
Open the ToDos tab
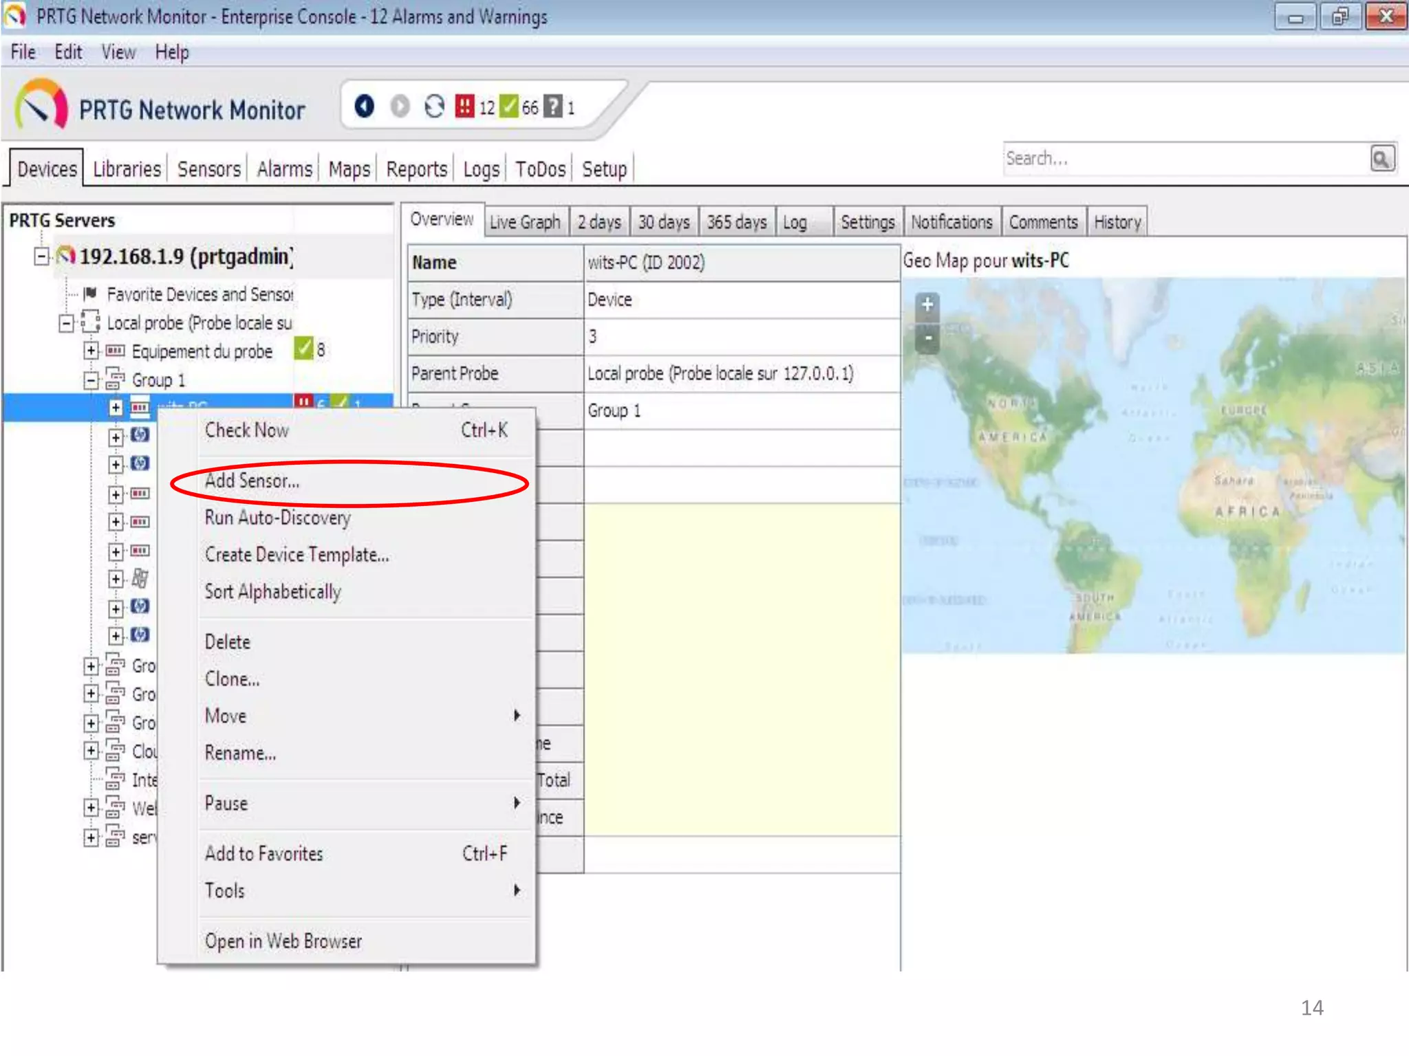tap(540, 168)
